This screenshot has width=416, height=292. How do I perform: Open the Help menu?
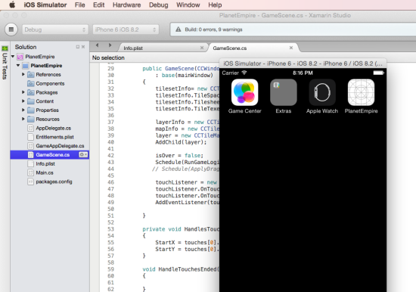(x=215, y=5)
